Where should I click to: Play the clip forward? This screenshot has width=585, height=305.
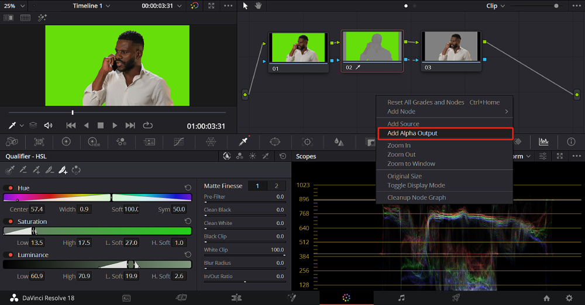click(115, 125)
